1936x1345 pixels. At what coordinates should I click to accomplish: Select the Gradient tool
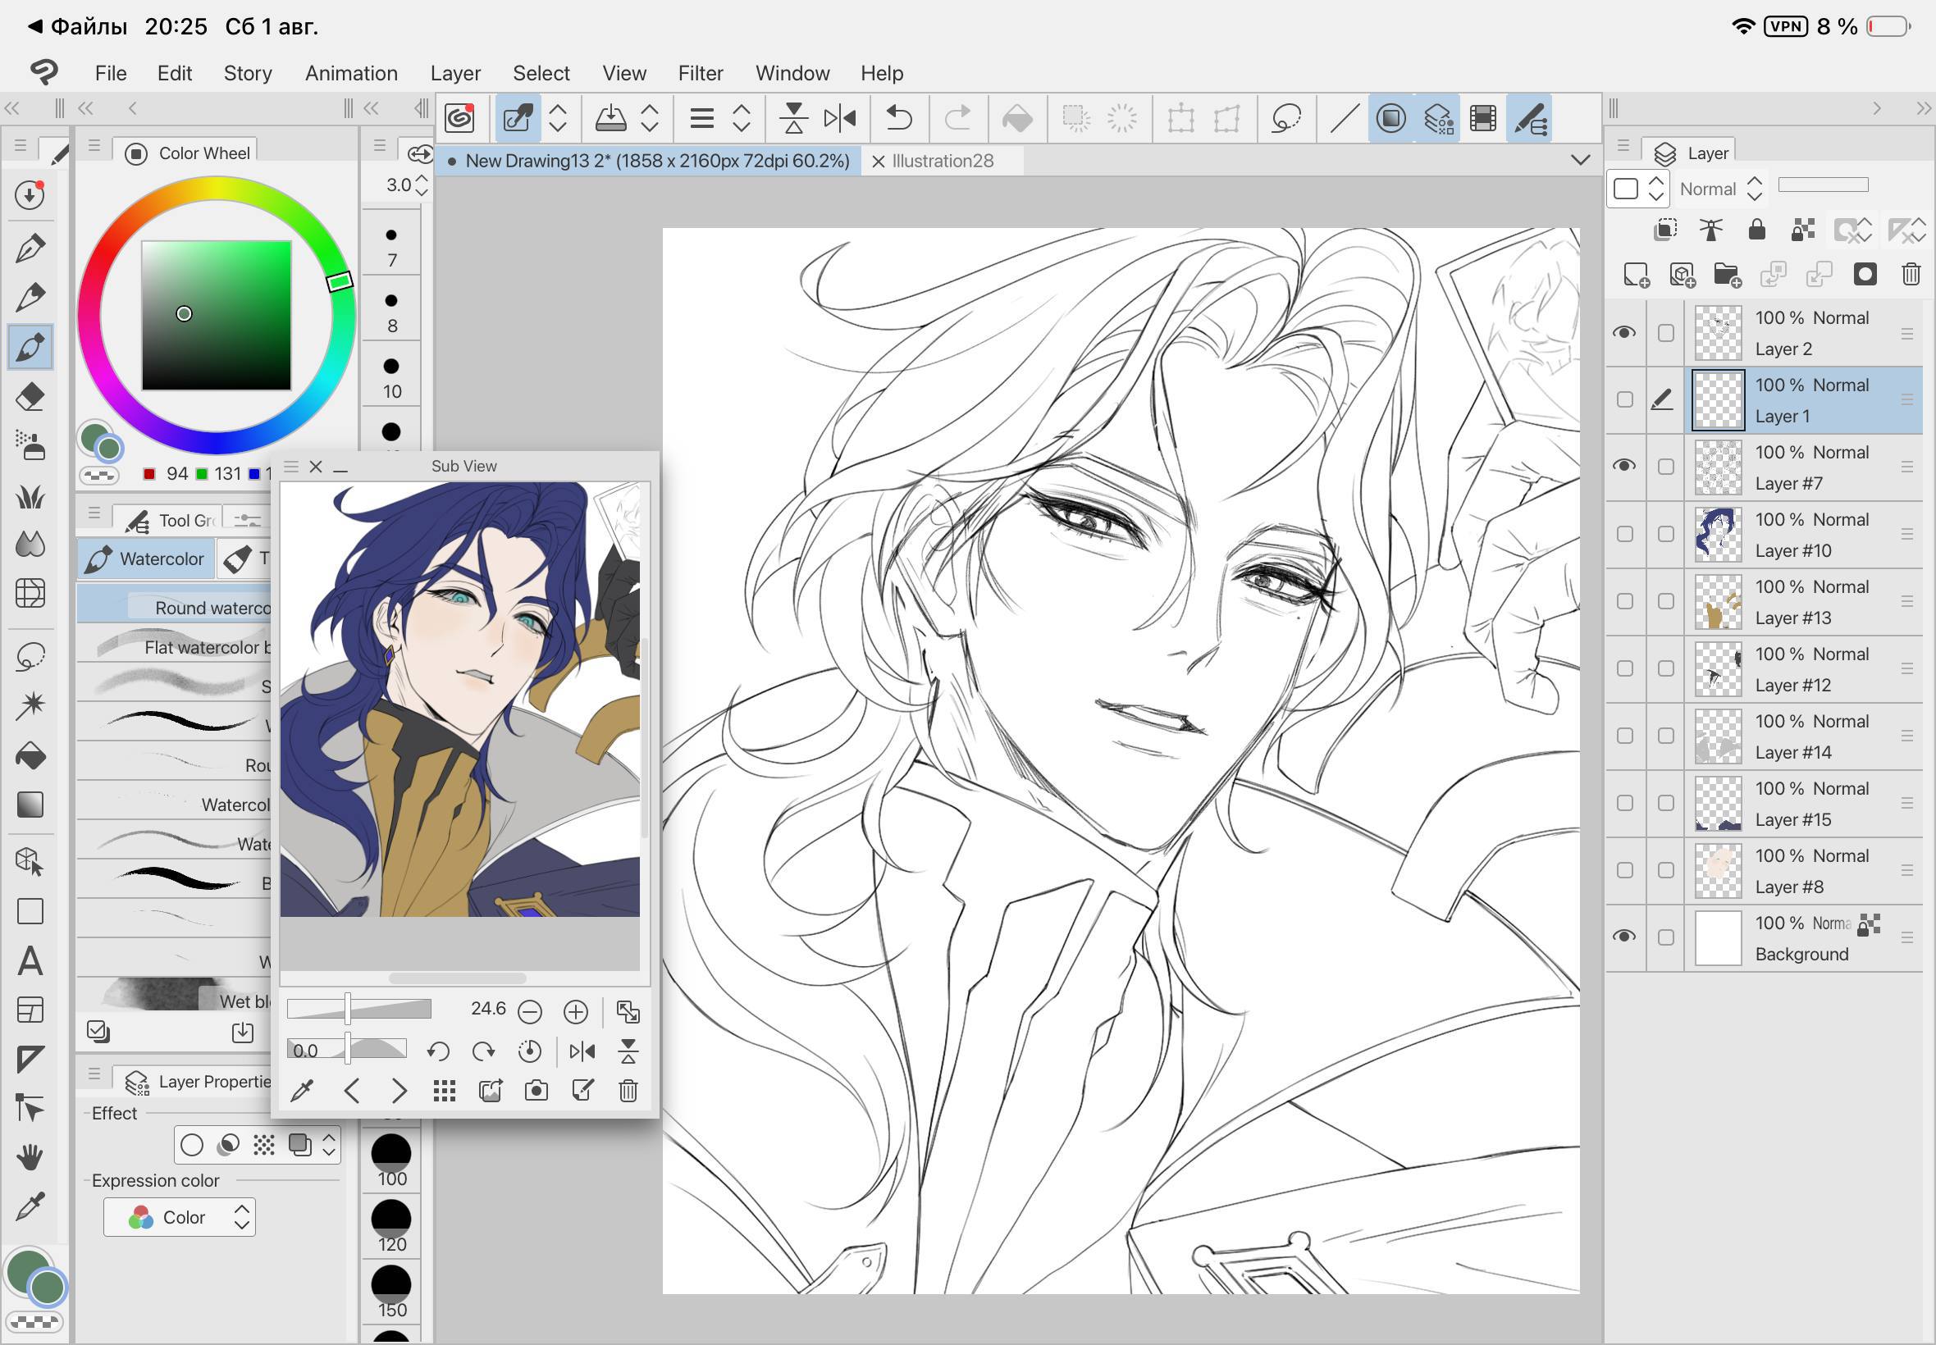tap(30, 805)
